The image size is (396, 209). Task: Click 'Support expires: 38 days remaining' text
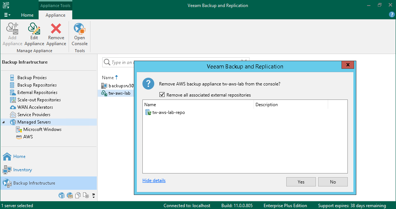coord(352,205)
